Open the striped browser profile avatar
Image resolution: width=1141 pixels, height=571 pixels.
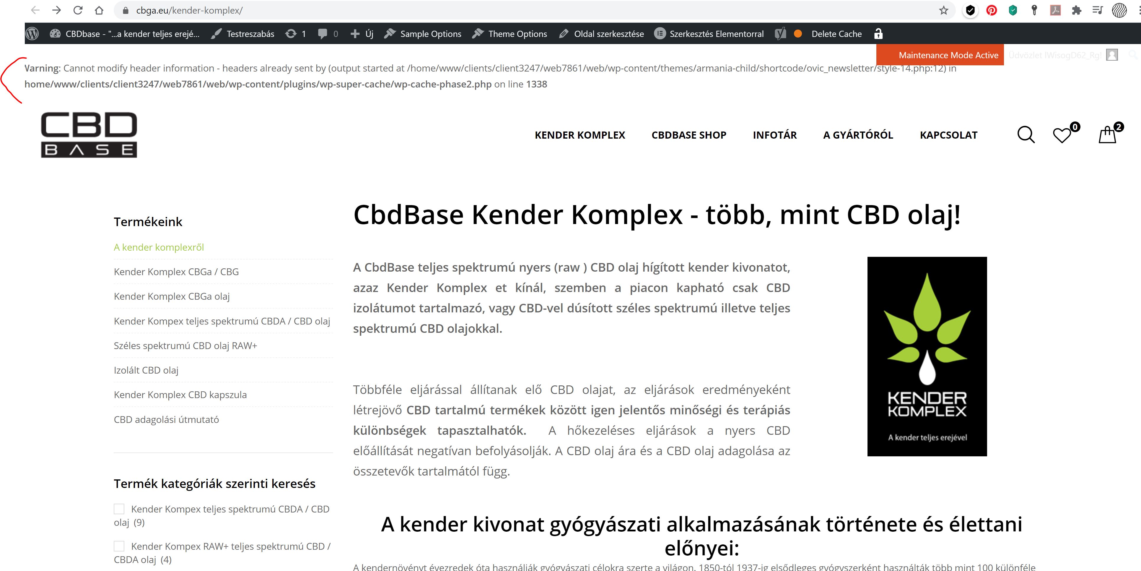[x=1119, y=10]
